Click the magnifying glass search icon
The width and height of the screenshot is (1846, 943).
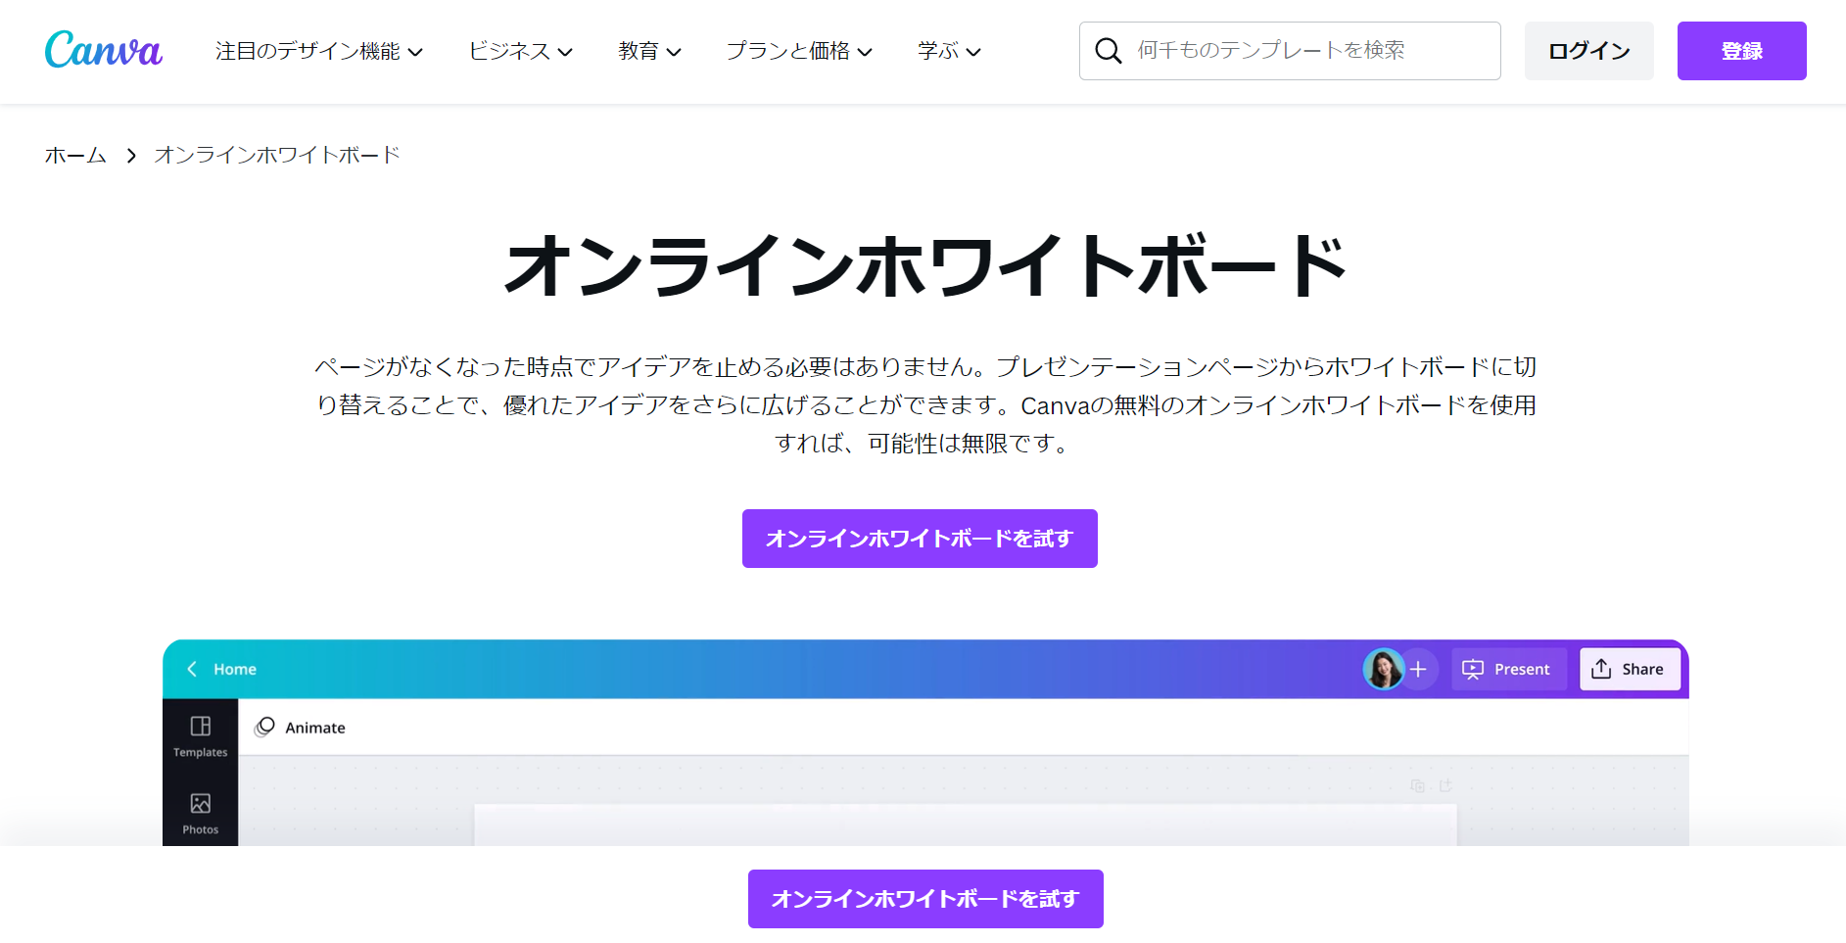1108,51
